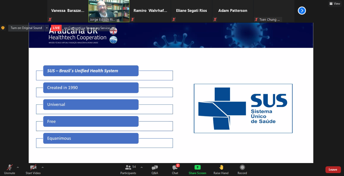Click the "Created in 1990" slide item
This screenshot has height=176, width=344.
(x=91, y=88)
